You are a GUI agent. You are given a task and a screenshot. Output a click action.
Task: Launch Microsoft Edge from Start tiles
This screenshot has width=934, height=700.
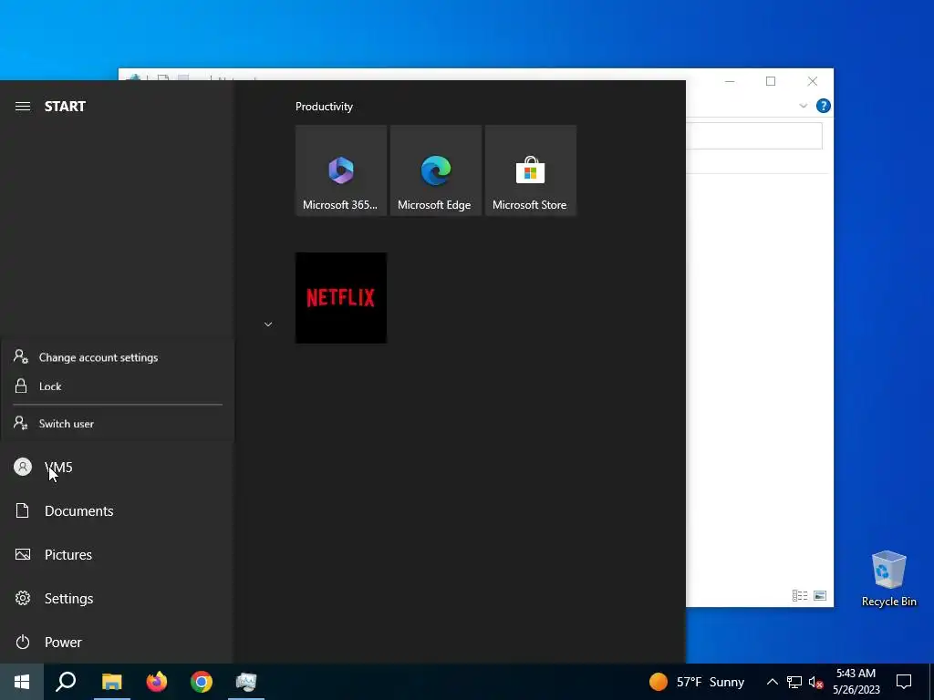click(435, 170)
